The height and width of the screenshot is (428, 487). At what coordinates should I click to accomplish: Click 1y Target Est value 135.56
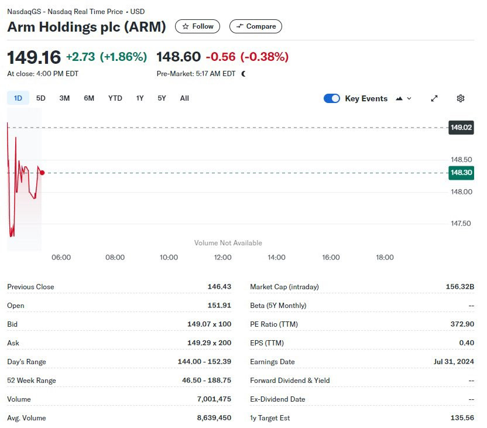[462, 417]
